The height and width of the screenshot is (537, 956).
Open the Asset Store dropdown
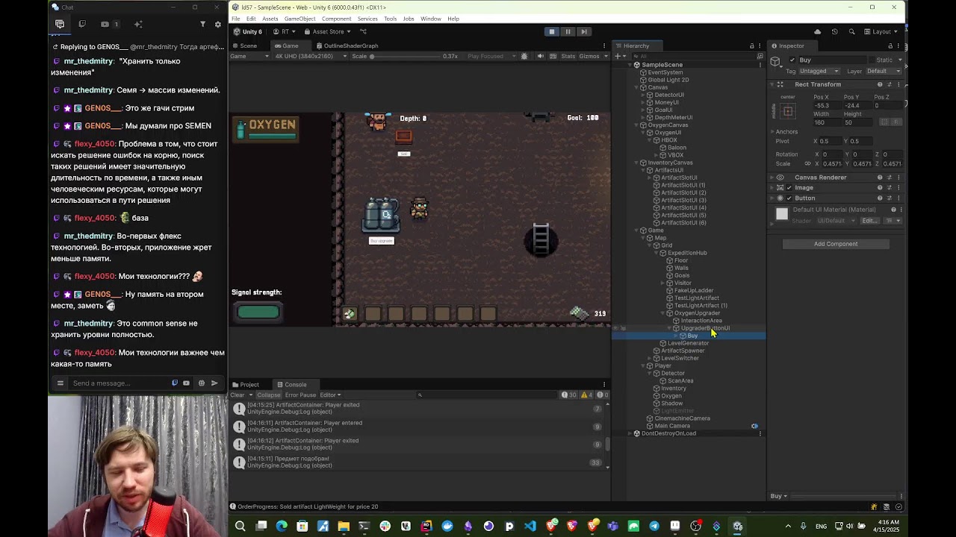(328, 31)
